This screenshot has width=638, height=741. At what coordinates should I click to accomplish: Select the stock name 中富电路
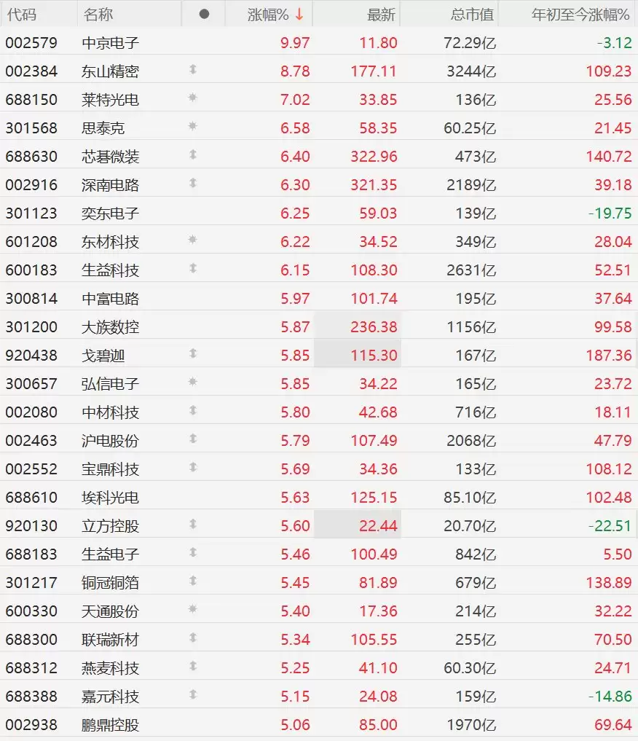(110, 299)
